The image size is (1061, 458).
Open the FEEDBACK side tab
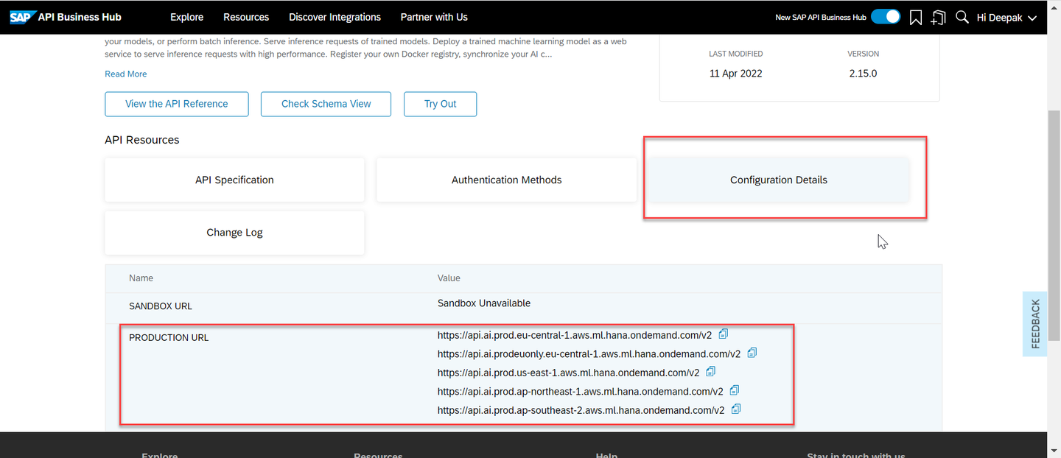[x=1034, y=324]
